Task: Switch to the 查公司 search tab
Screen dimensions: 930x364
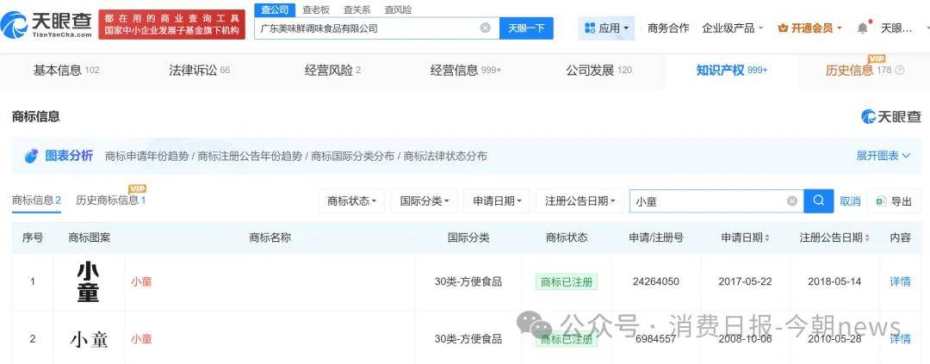Action: pos(275,9)
